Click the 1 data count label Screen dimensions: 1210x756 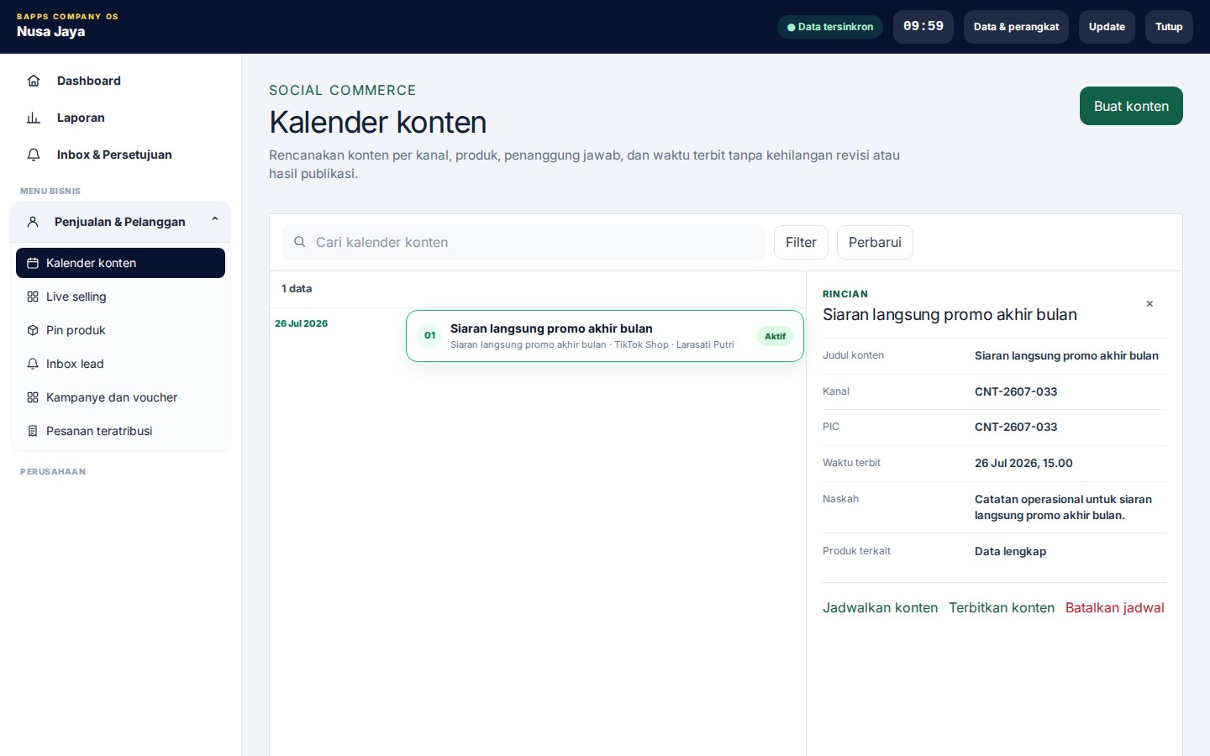pyautogui.click(x=297, y=289)
